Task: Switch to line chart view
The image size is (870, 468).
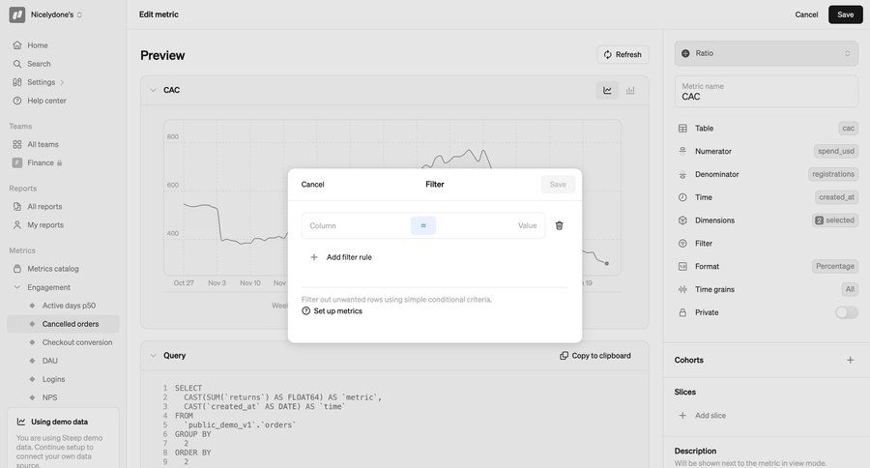Action: 608,90
